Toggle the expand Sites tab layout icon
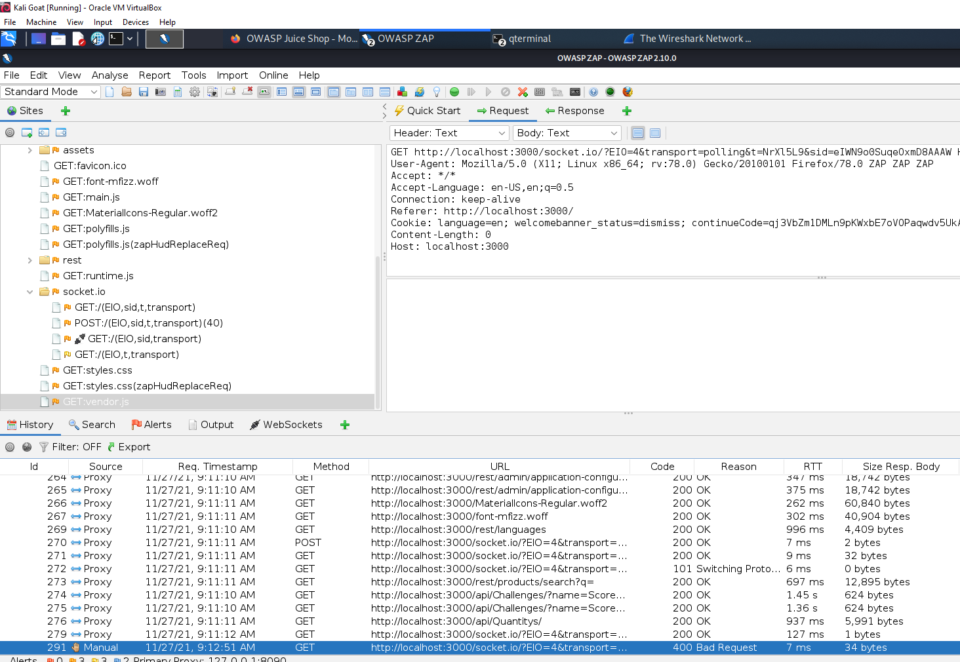Image resolution: width=960 pixels, height=662 pixels. coord(281,92)
